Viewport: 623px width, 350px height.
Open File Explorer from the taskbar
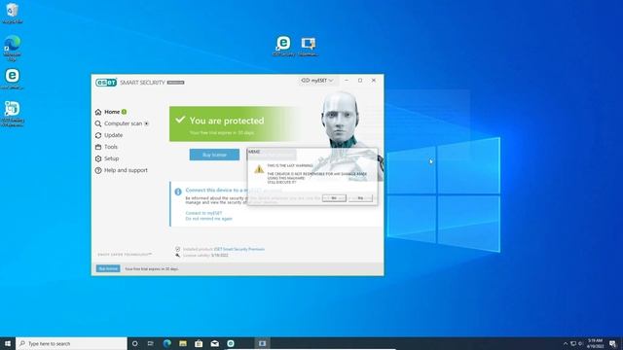click(x=183, y=343)
